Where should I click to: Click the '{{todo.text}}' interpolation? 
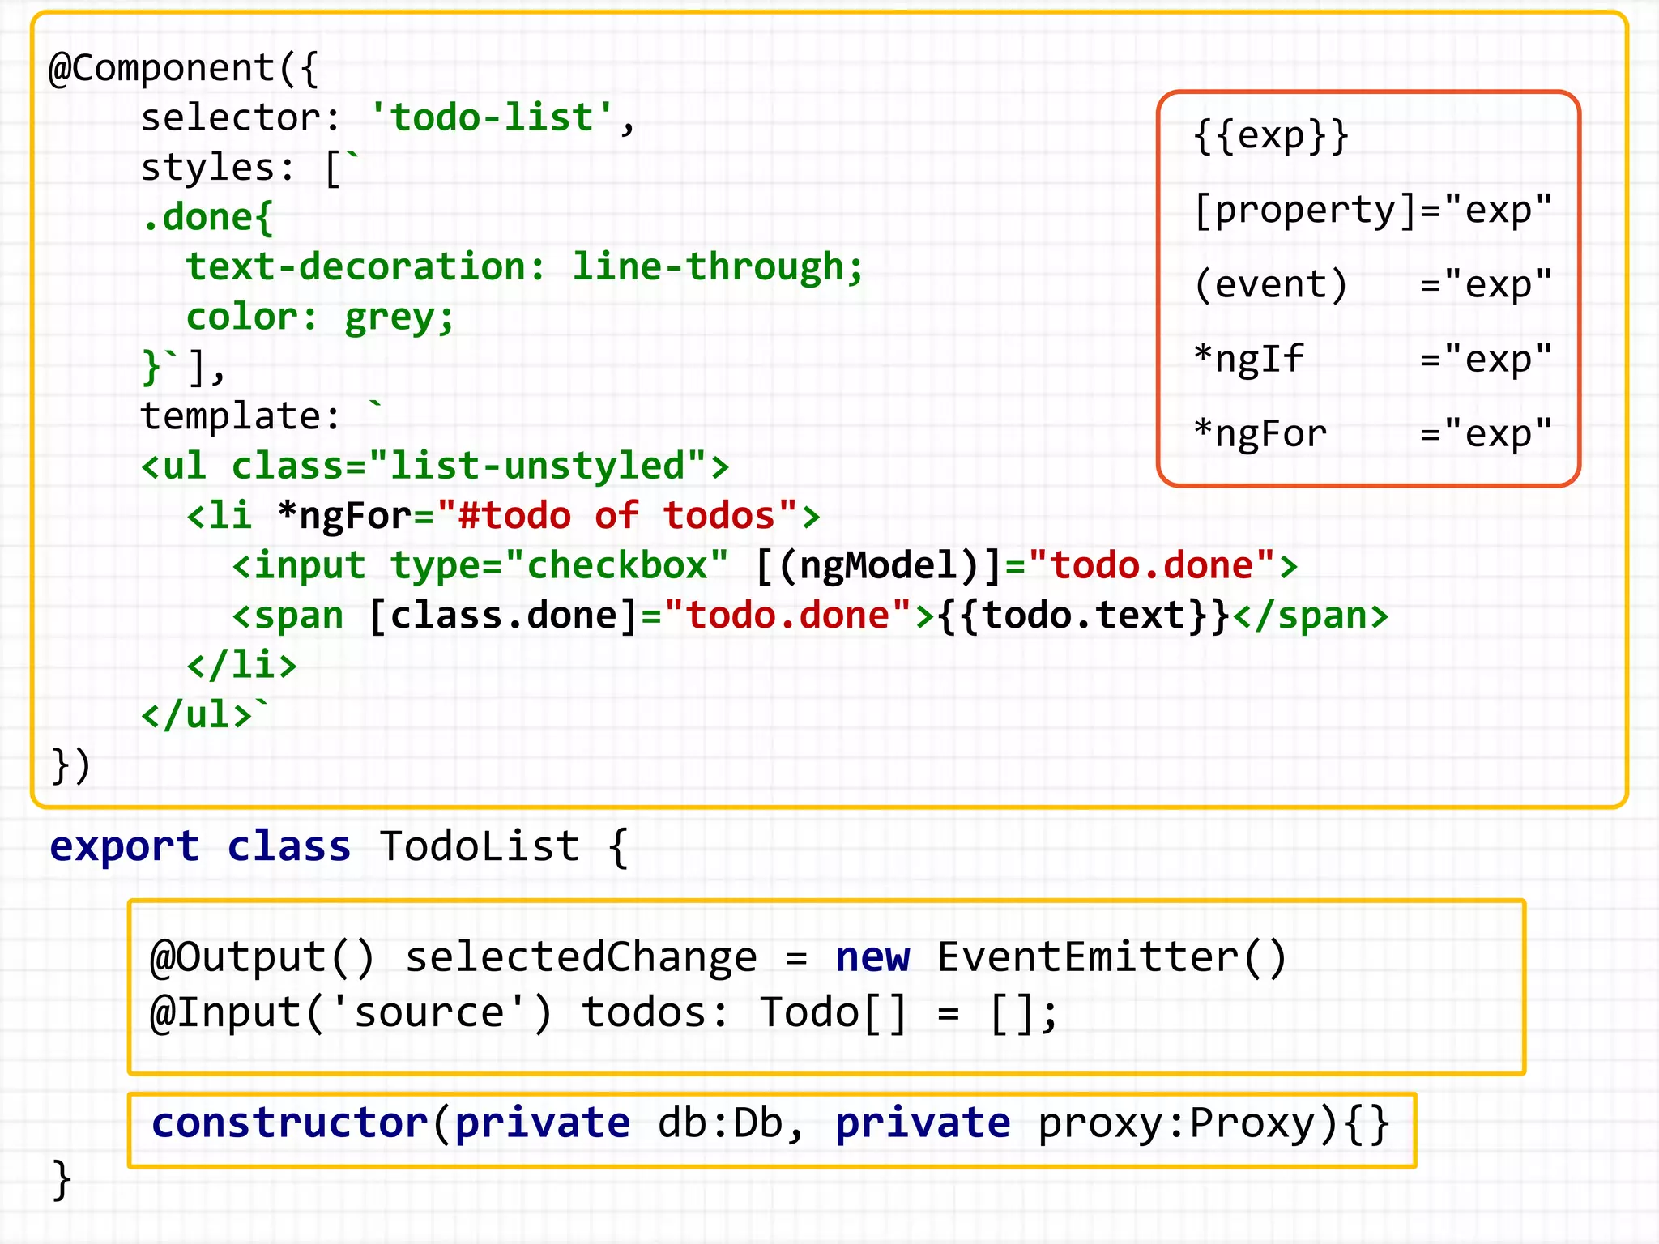(x=1085, y=616)
